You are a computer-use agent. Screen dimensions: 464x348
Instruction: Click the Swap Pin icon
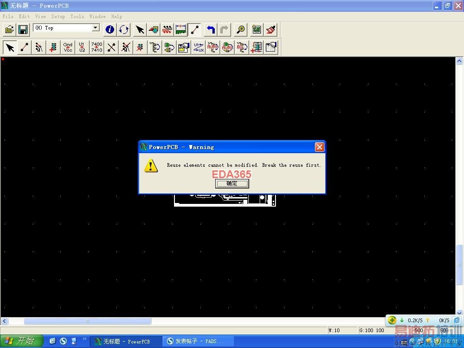pos(155,47)
